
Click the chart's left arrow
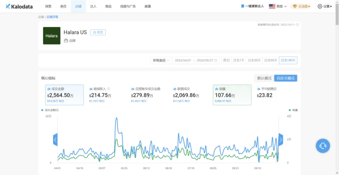pos(55,139)
